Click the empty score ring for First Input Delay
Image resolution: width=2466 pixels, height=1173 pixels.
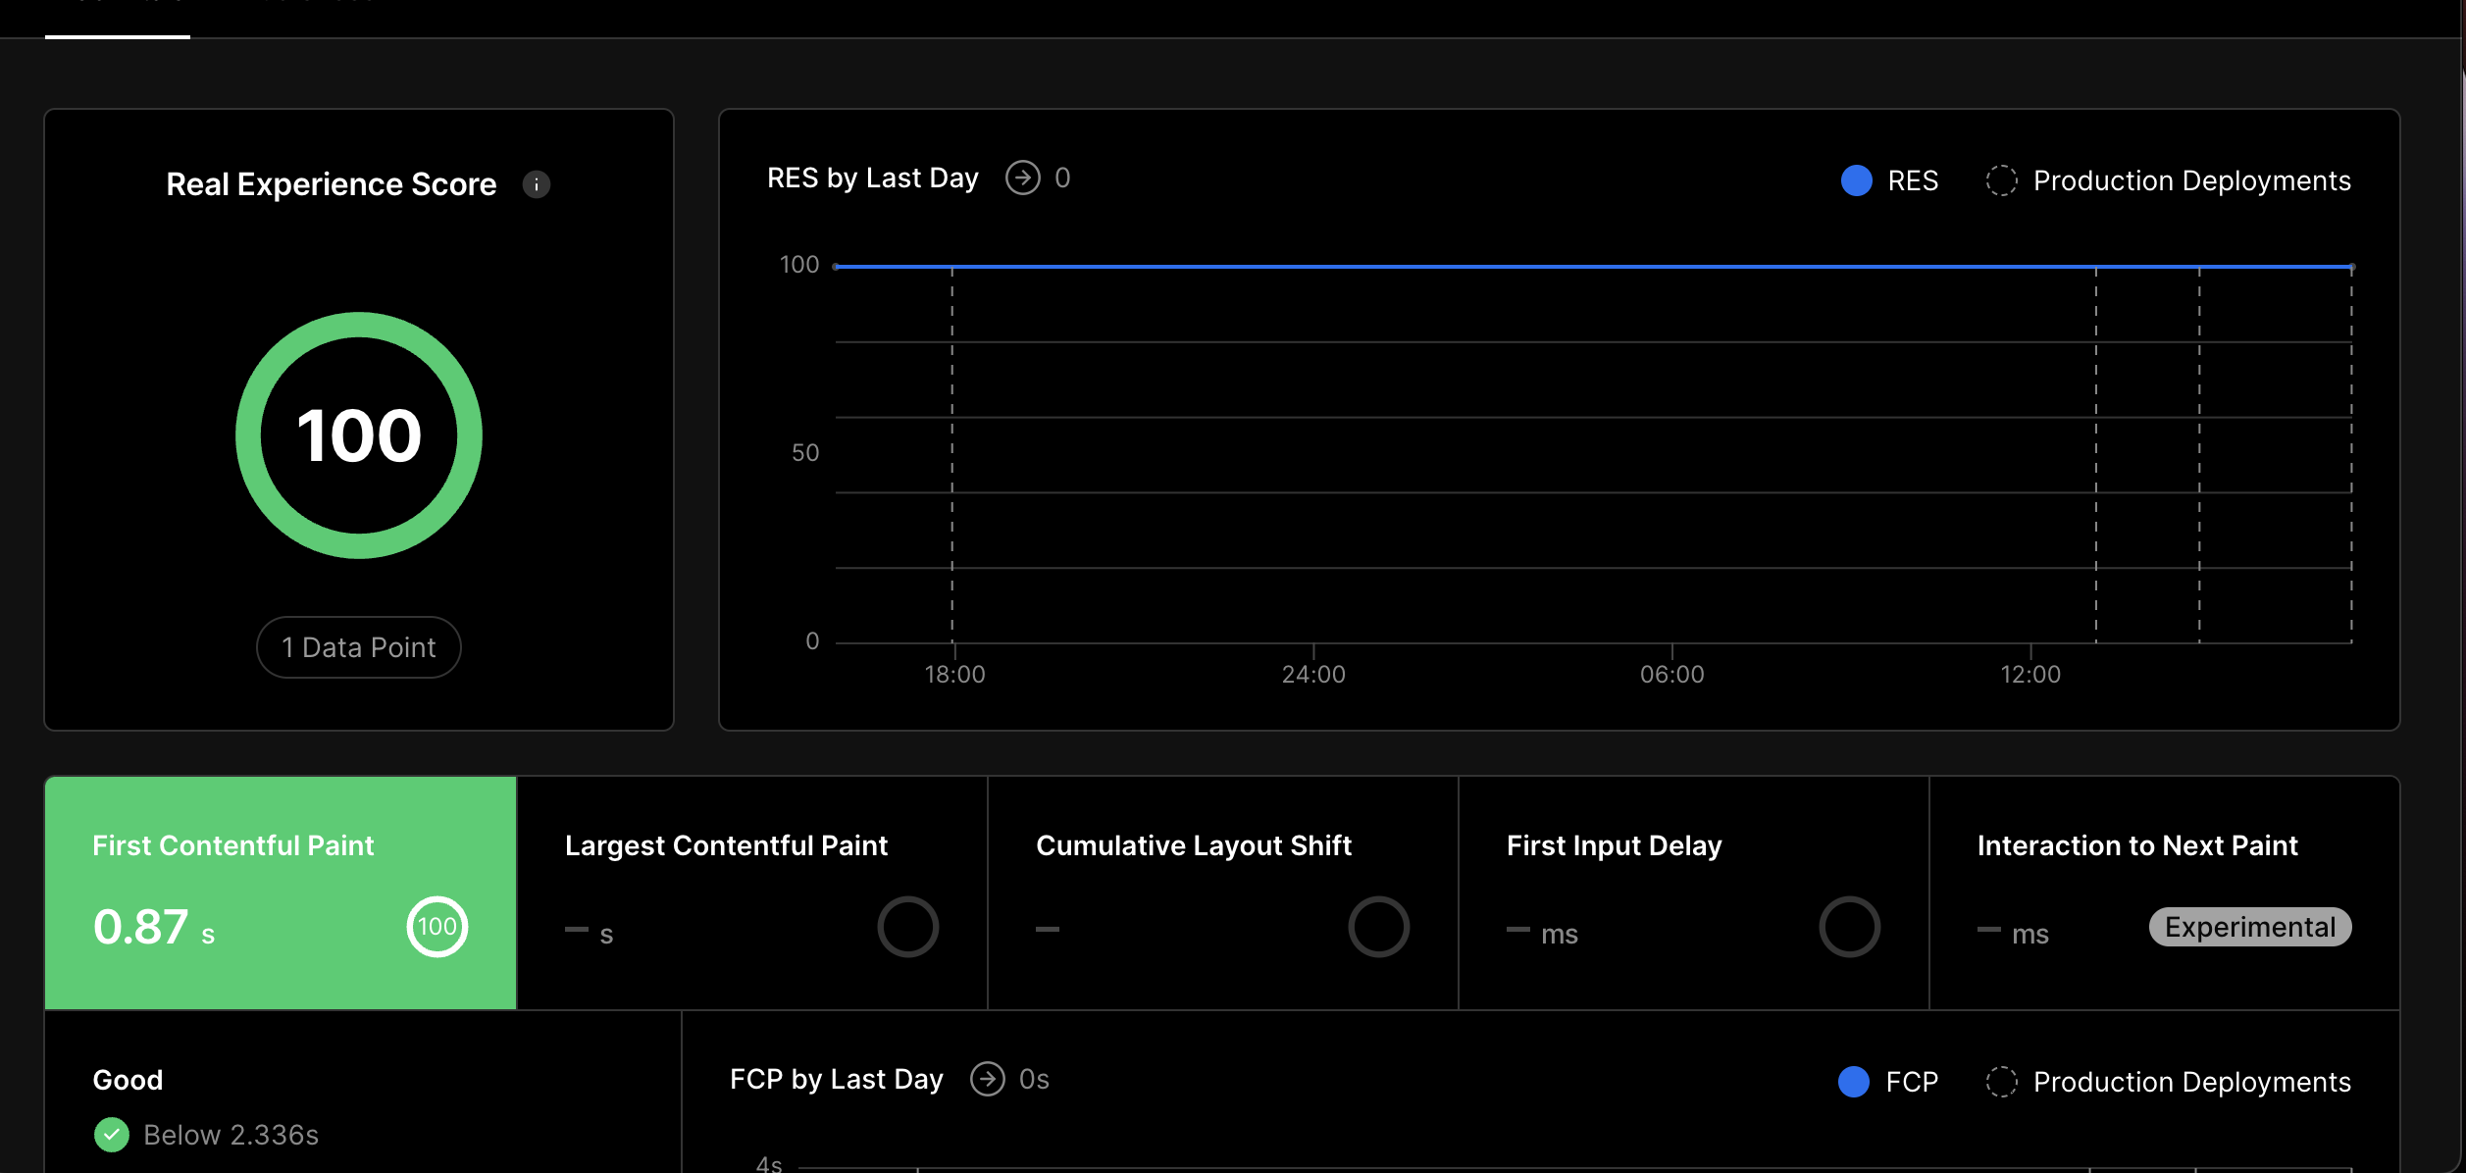click(x=1849, y=927)
